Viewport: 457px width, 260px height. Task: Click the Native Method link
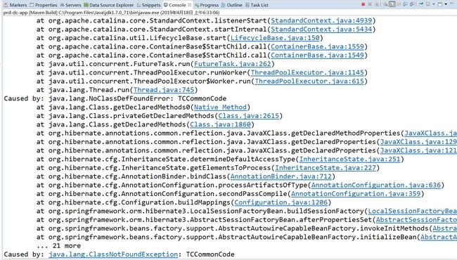(220, 107)
